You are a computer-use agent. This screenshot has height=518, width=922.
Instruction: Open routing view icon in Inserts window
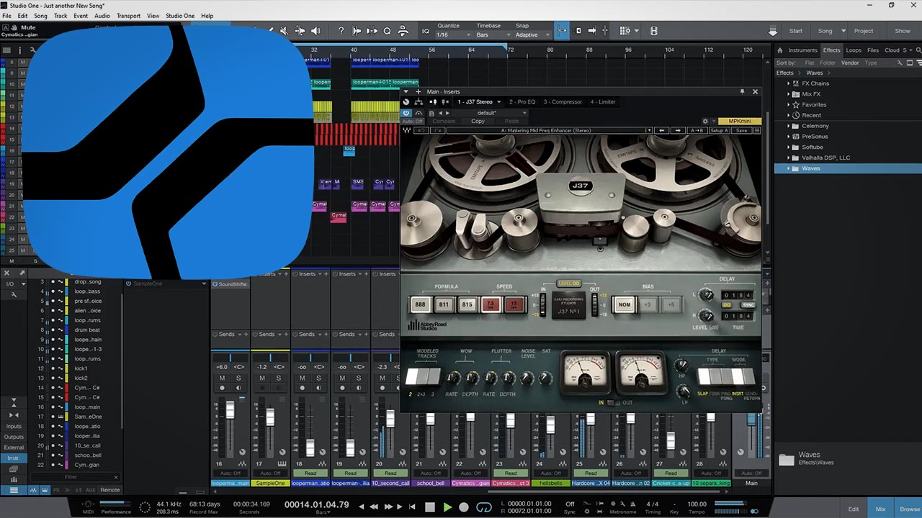coord(419,102)
